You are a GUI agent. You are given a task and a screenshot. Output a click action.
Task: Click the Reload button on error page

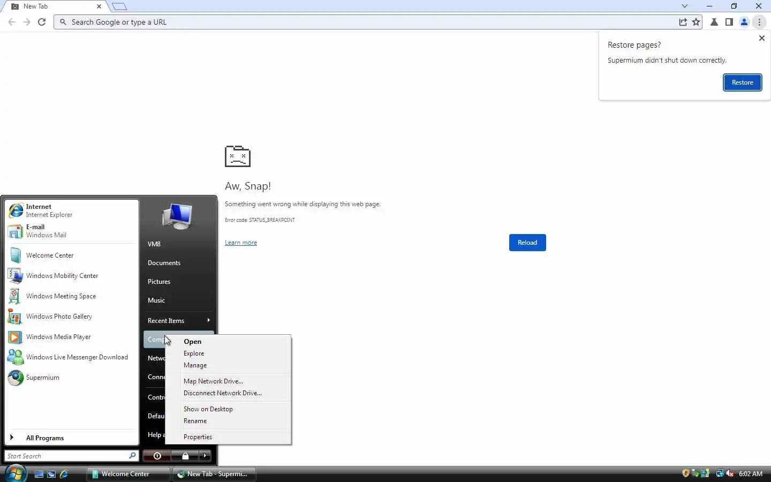(527, 243)
